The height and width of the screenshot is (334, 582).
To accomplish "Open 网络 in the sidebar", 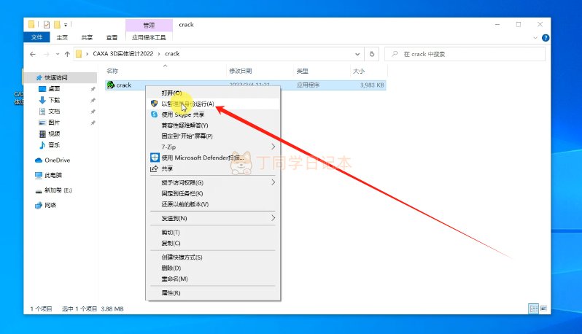I will coord(50,205).
